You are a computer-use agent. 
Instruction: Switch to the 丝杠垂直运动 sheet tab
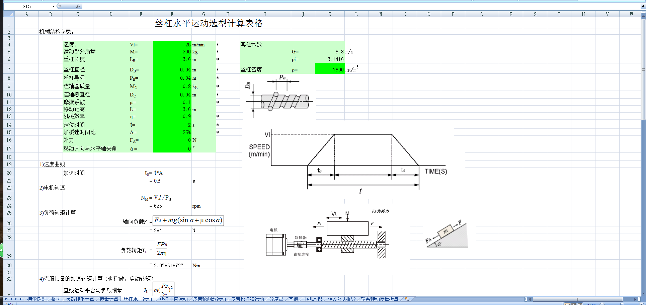[174, 299]
